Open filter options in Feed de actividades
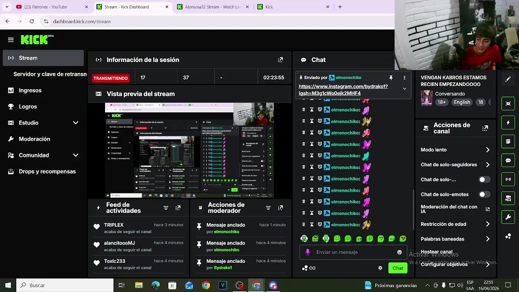 point(166,208)
